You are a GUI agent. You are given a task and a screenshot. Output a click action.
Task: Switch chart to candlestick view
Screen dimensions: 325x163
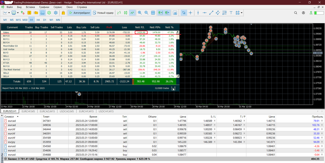tap(126, 13)
